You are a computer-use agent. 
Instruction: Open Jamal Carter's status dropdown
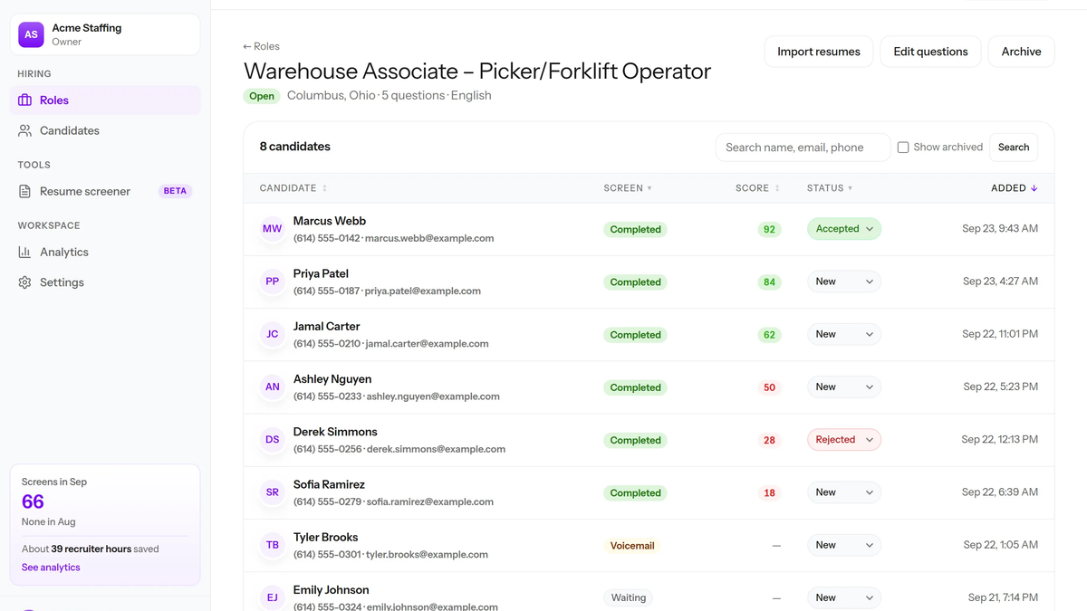(x=844, y=334)
